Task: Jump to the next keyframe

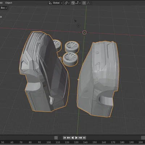Action: click(80, 138)
